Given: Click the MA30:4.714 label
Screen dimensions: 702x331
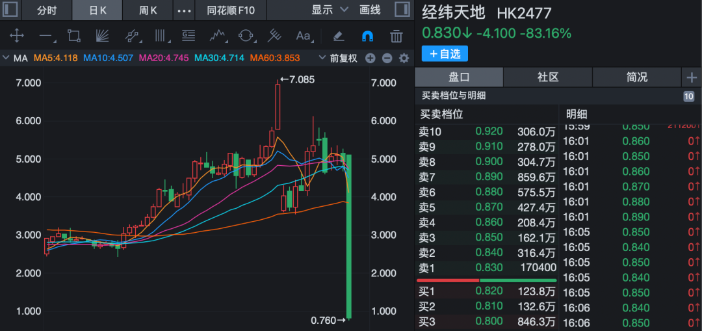Looking at the screenshot, I should click(x=220, y=58).
